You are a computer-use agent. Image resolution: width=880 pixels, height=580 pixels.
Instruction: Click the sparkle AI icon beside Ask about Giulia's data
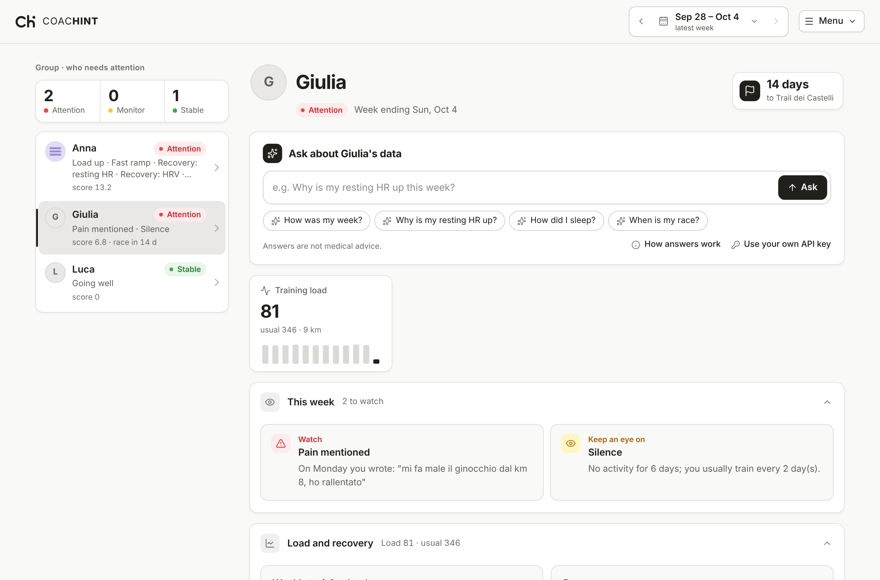tap(272, 153)
